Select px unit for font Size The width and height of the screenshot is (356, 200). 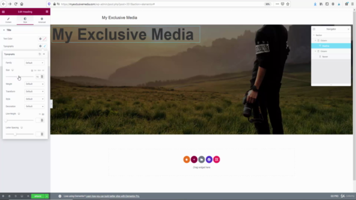[x=32, y=71]
